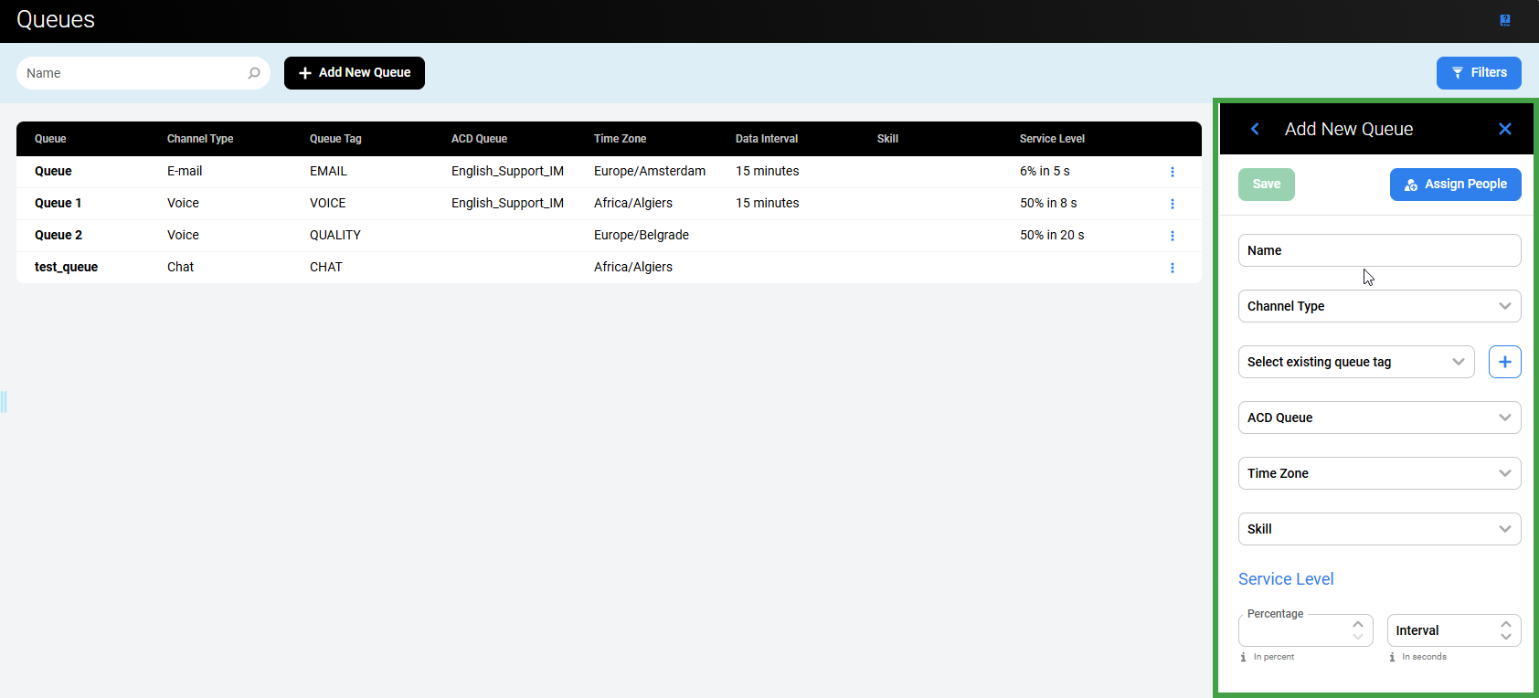Click the search magnifier in Name field
This screenshot has height=698, width=1539.
[x=254, y=73]
